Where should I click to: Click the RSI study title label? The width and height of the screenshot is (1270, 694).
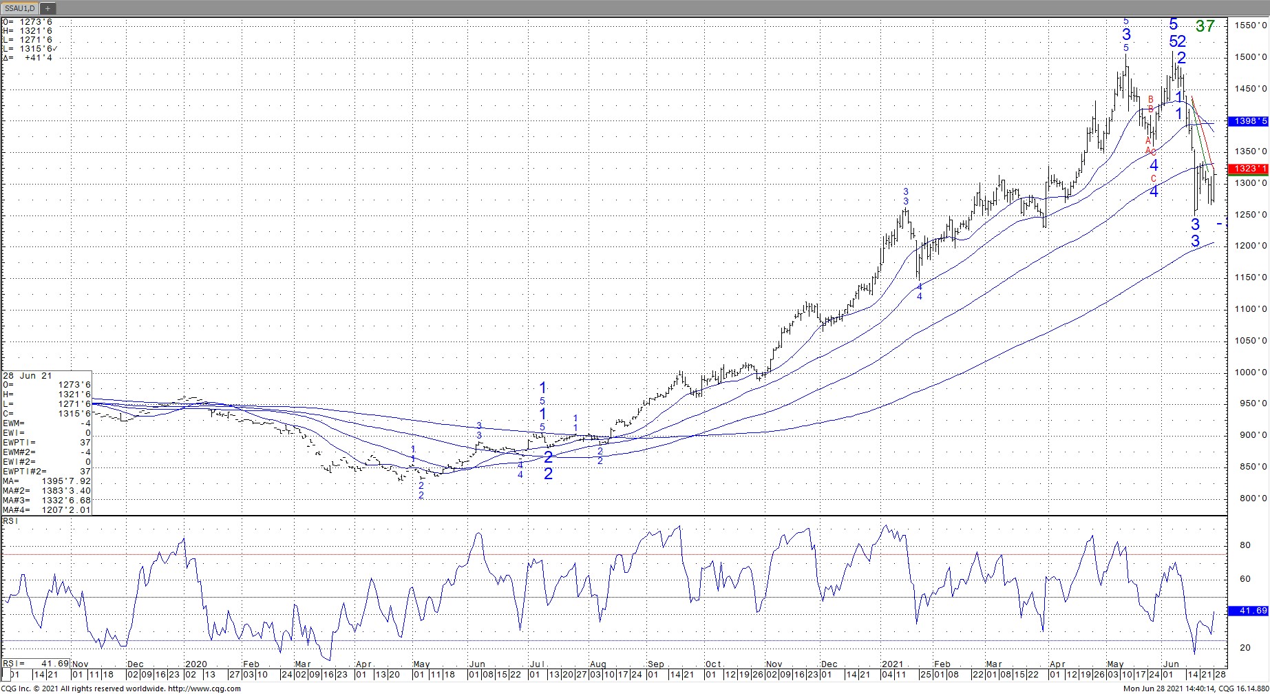(10, 521)
